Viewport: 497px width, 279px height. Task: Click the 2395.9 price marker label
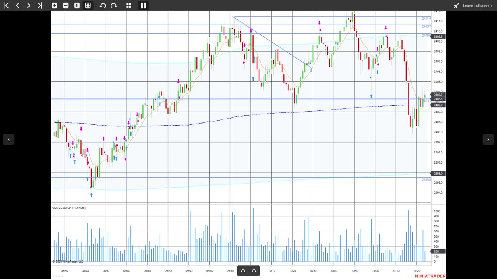tap(438, 174)
